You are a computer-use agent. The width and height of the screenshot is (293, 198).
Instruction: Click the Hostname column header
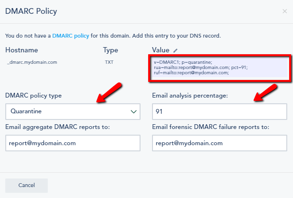pyautogui.click(x=22, y=50)
